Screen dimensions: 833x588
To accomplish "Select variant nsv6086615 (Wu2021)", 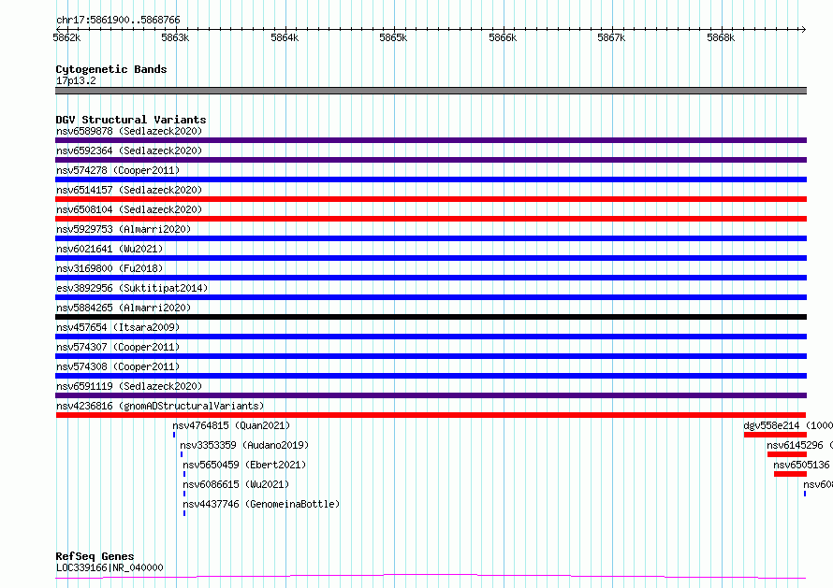I will pos(236,484).
